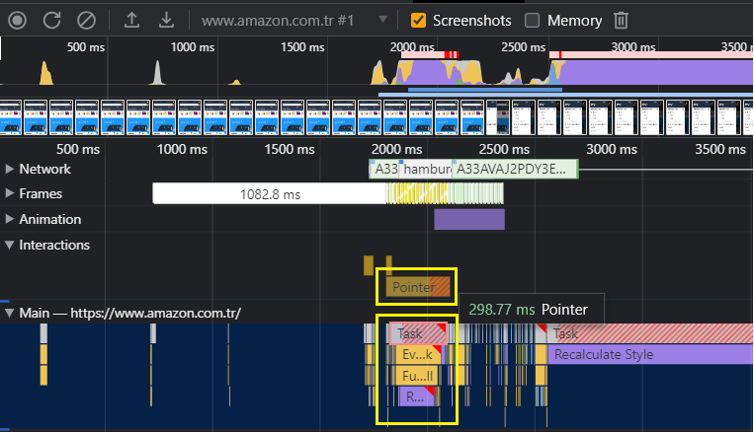Expand the Frames track
This screenshot has height=433, width=754.
click(x=10, y=194)
